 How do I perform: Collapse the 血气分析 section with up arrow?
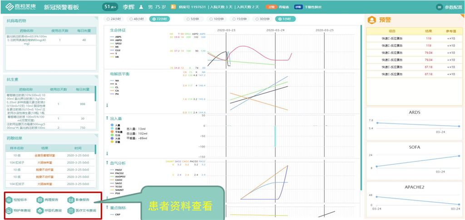[107, 162]
